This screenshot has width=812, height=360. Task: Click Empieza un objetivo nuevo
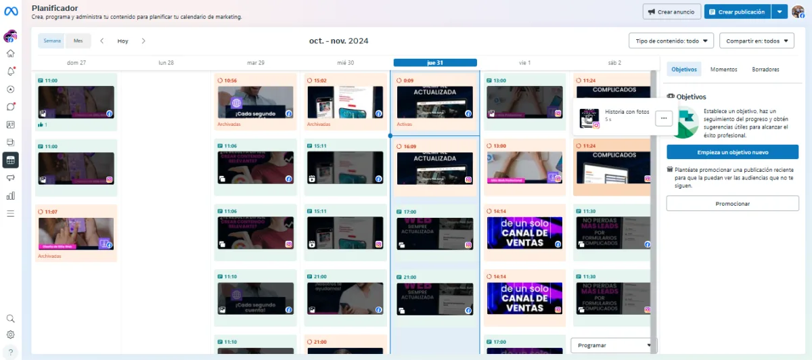732,152
